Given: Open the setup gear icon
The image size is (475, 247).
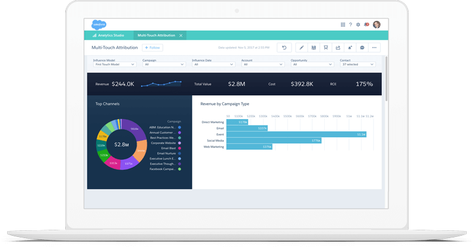Looking at the screenshot, I should (358, 25).
